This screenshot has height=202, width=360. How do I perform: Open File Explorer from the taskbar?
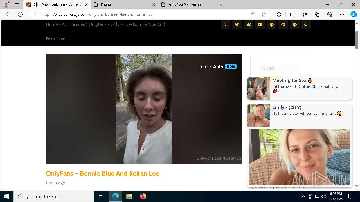point(129,196)
